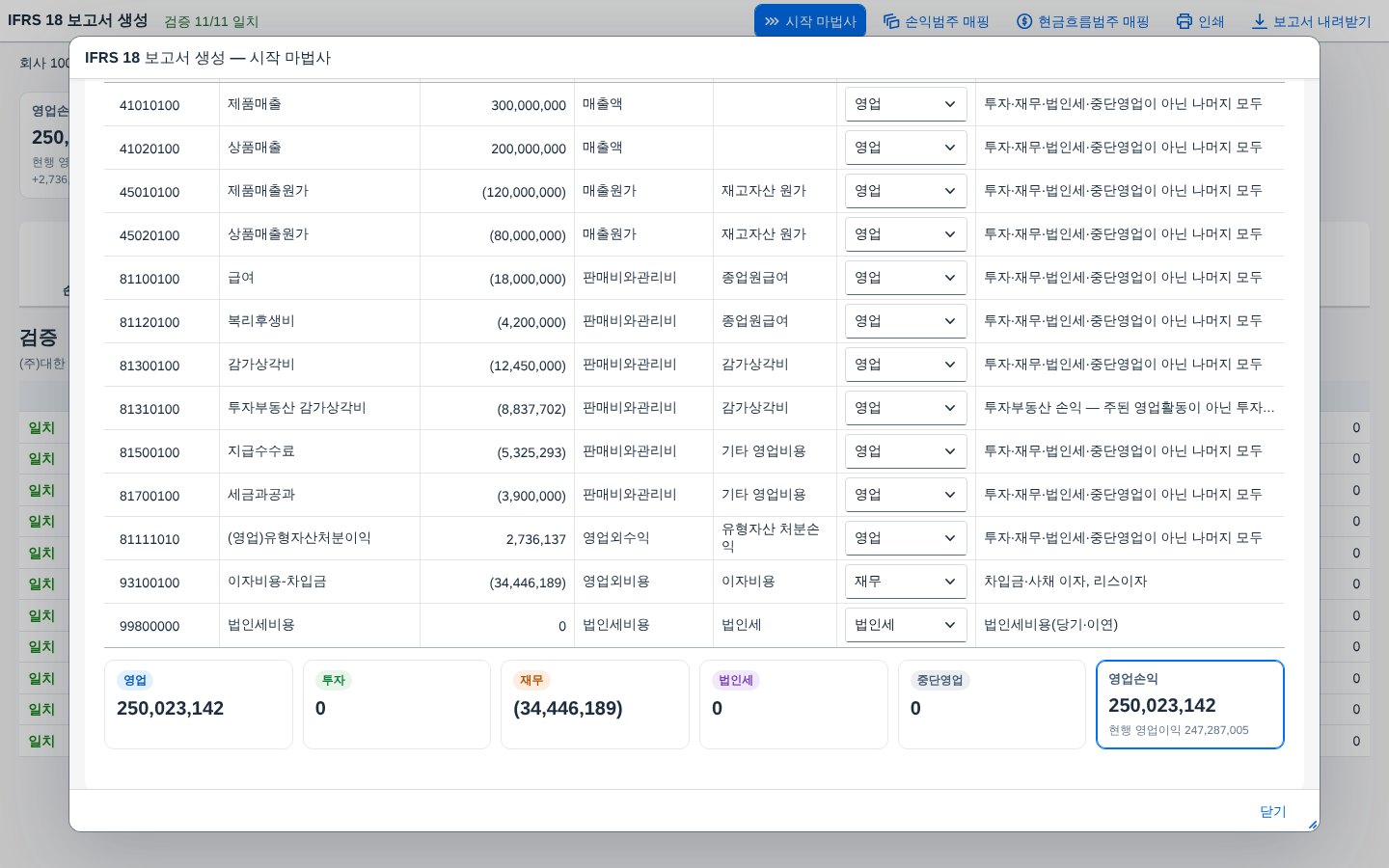Click the 투자 summary card
The image size is (1389, 868).
click(x=396, y=704)
